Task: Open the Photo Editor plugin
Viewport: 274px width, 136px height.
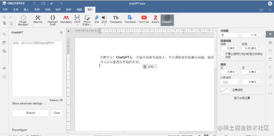Action: pos(87,19)
